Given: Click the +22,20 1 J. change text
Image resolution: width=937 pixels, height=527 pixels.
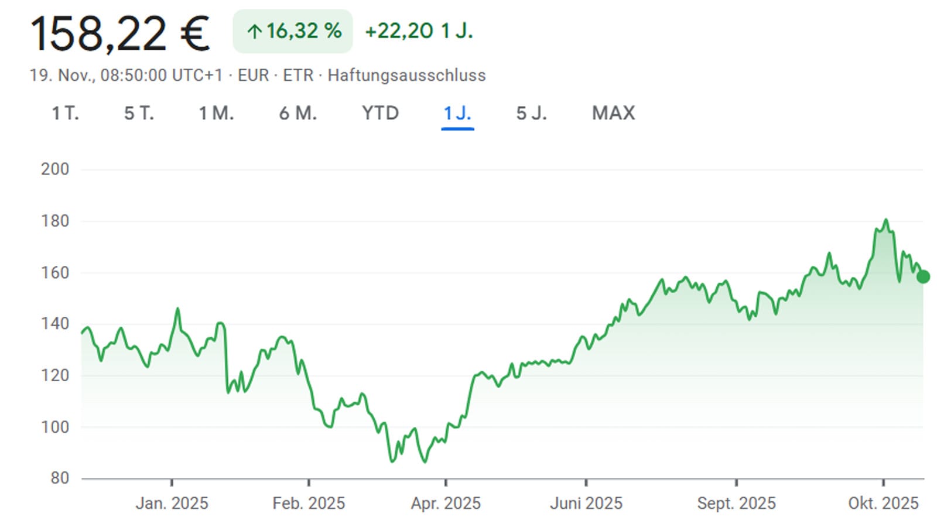Looking at the screenshot, I should [x=419, y=32].
